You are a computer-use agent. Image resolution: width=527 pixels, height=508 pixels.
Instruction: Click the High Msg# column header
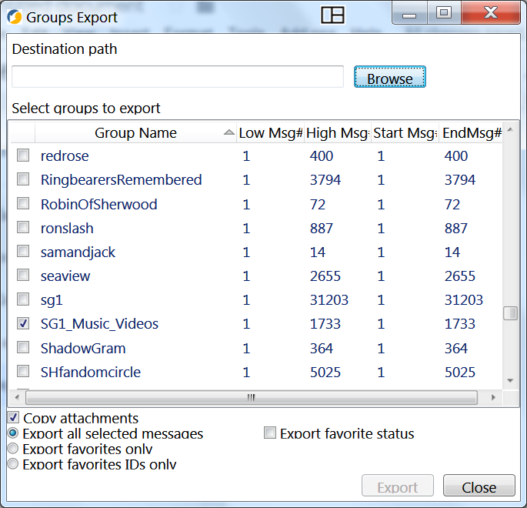(x=337, y=133)
